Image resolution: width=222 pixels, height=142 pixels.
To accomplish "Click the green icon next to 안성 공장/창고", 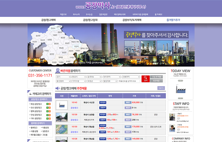I will point(47,115).
